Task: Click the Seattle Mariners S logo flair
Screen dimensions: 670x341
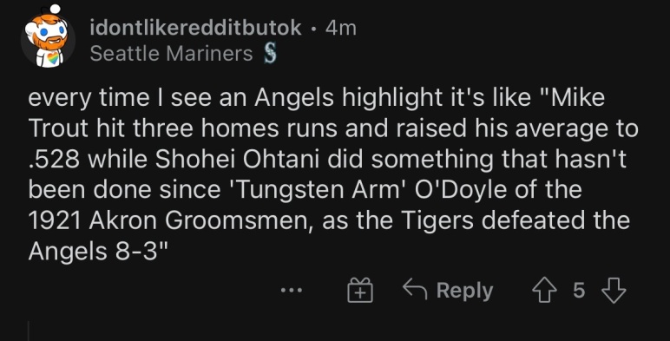Action: pyautogui.click(x=270, y=55)
